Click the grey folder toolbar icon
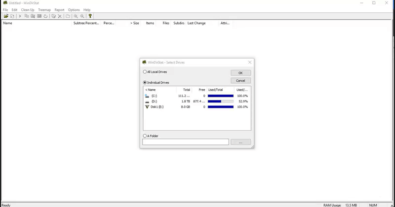The width and height of the screenshot is (395, 207). pos(68,16)
